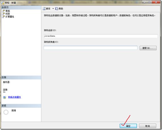Click the sa connection value

click(4, 92)
